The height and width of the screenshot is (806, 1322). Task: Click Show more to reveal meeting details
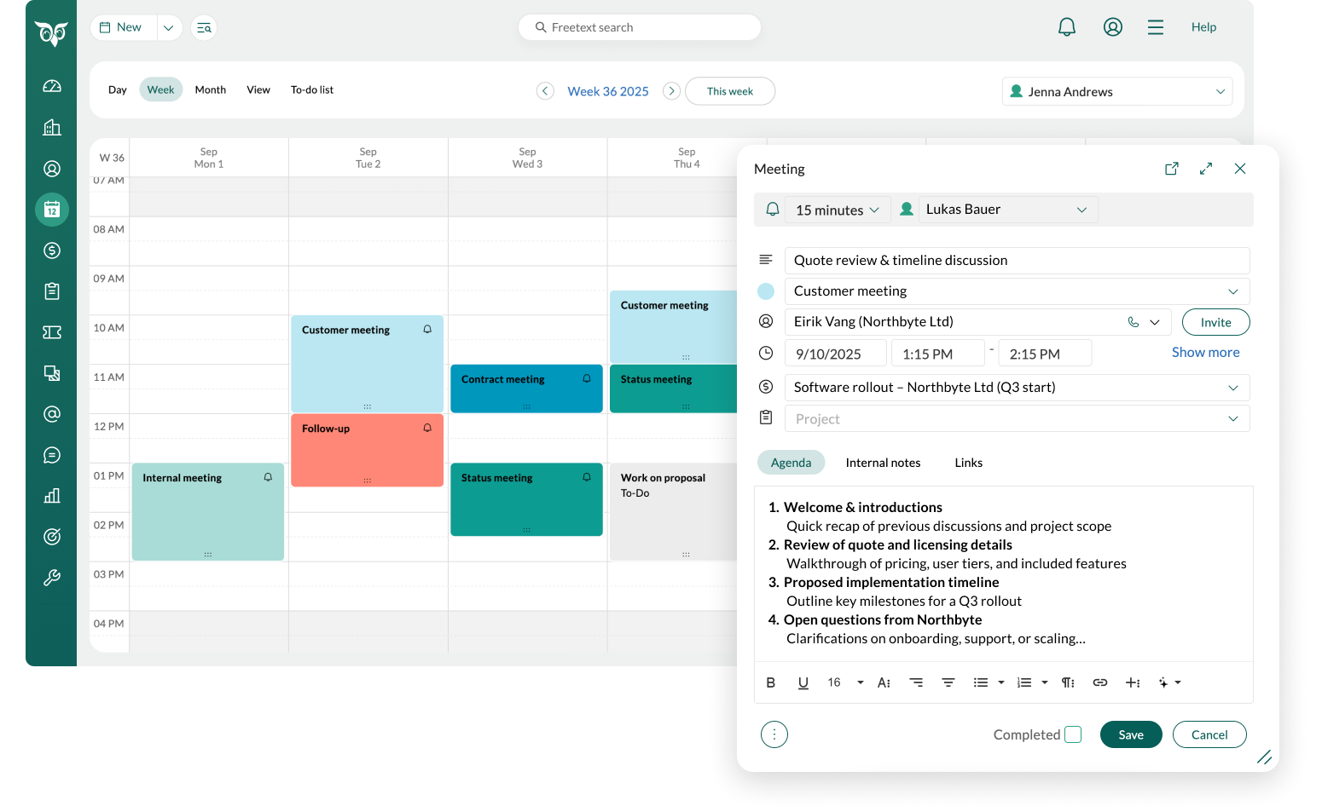tap(1205, 351)
